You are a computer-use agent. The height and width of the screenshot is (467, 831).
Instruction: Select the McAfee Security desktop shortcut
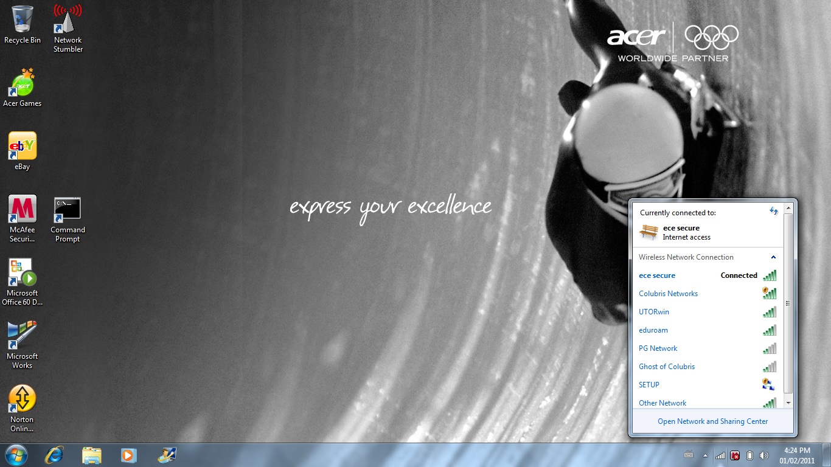tap(23, 219)
